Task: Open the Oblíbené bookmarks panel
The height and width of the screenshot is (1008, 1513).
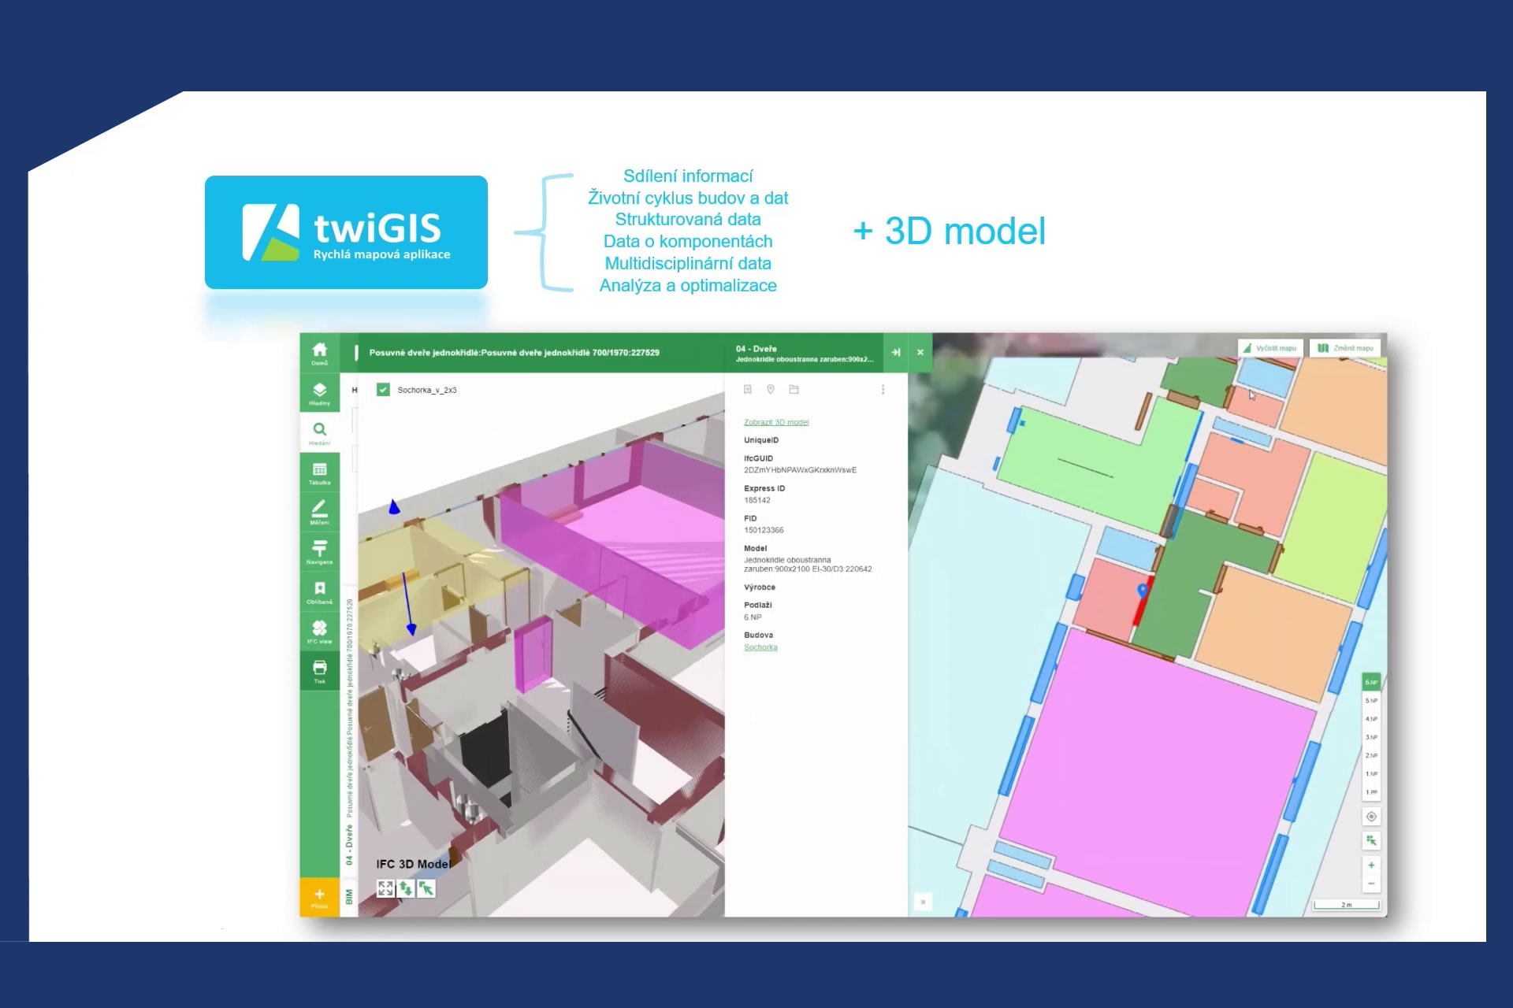Action: pyautogui.click(x=319, y=592)
